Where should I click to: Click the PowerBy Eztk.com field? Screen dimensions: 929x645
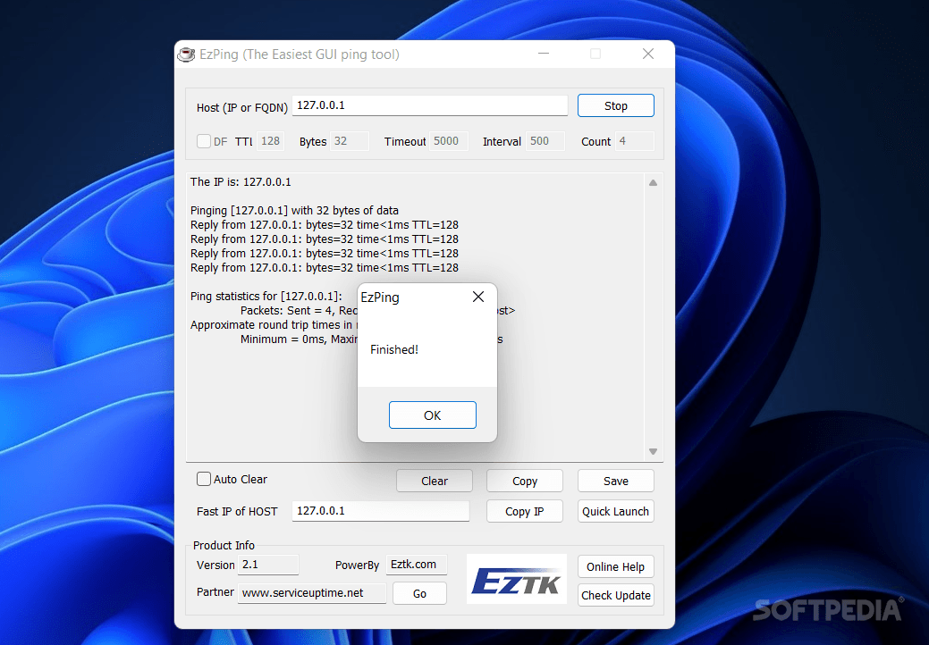coord(417,565)
